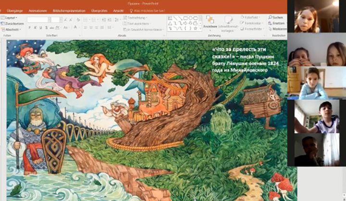Select the oval shape
Viewport: 346px width, 201px height.
tap(190, 18)
